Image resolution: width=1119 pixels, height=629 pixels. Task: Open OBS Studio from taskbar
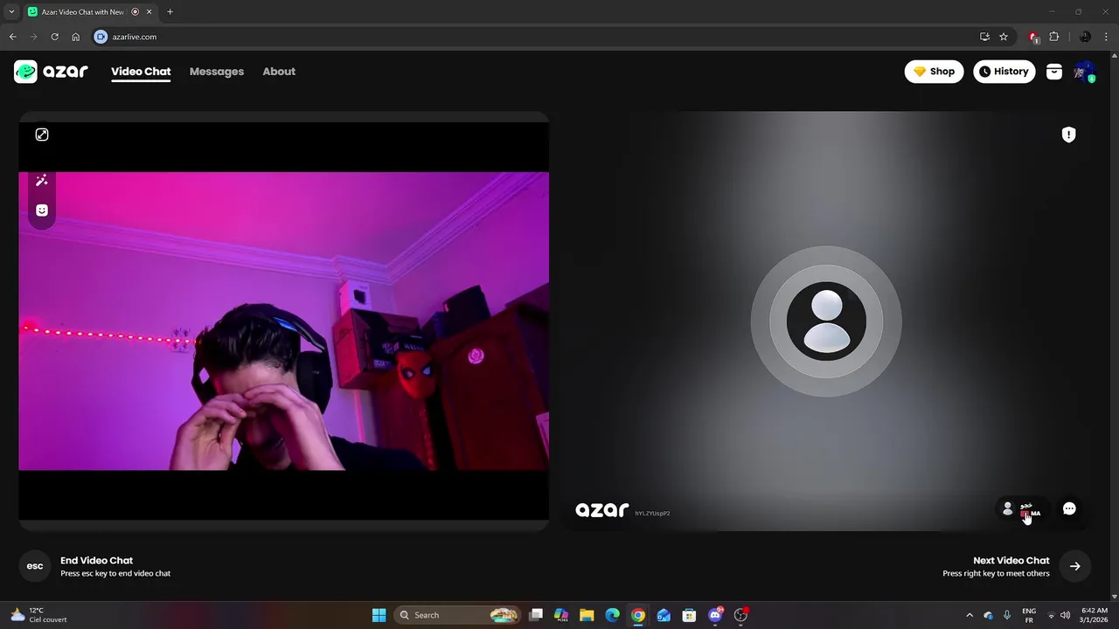tap(740, 615)
